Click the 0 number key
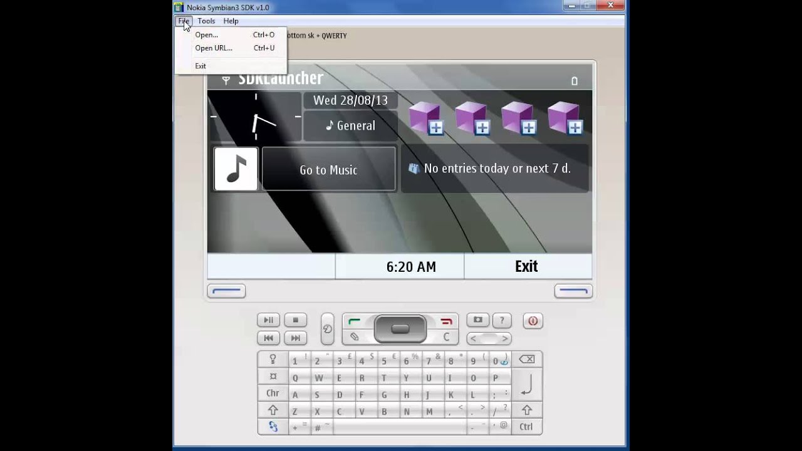Viewport: 802px width, 451px height. (499, 360)
